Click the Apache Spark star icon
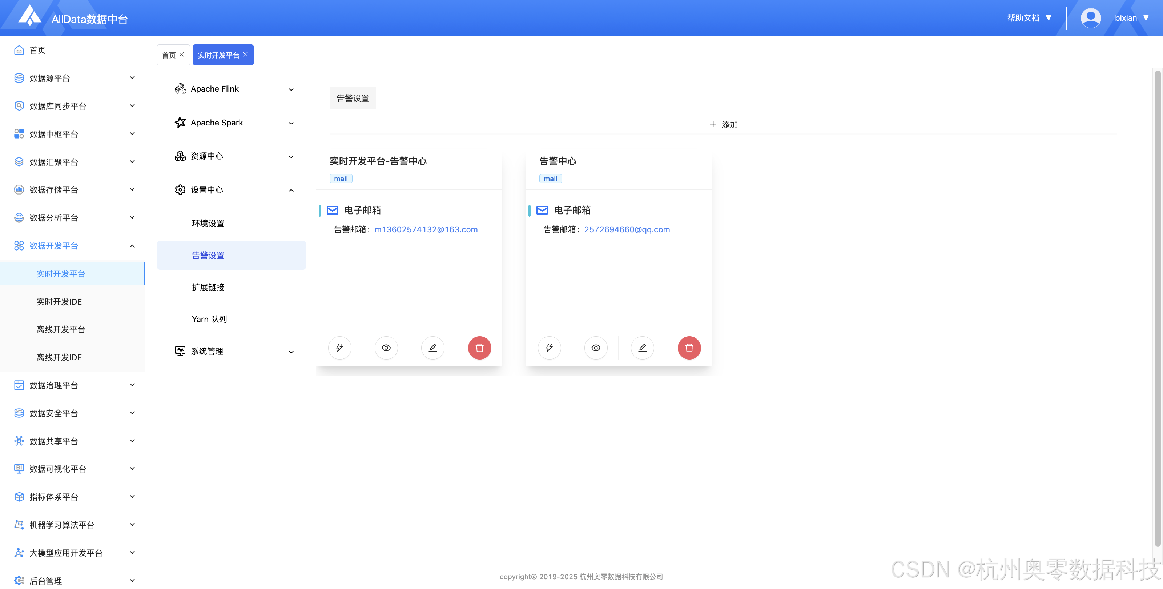This screenshot has width=1163, height=589. click(180, 123)
